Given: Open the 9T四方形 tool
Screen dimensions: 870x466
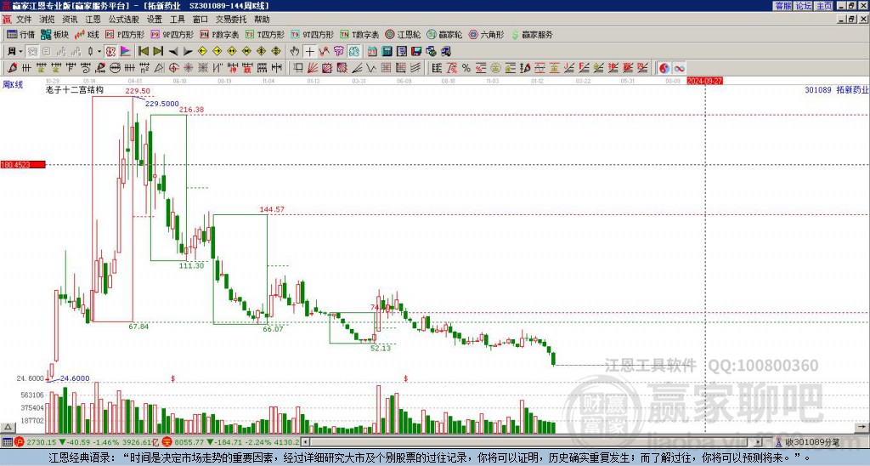Looking at the screenshot, I should 312,34.
